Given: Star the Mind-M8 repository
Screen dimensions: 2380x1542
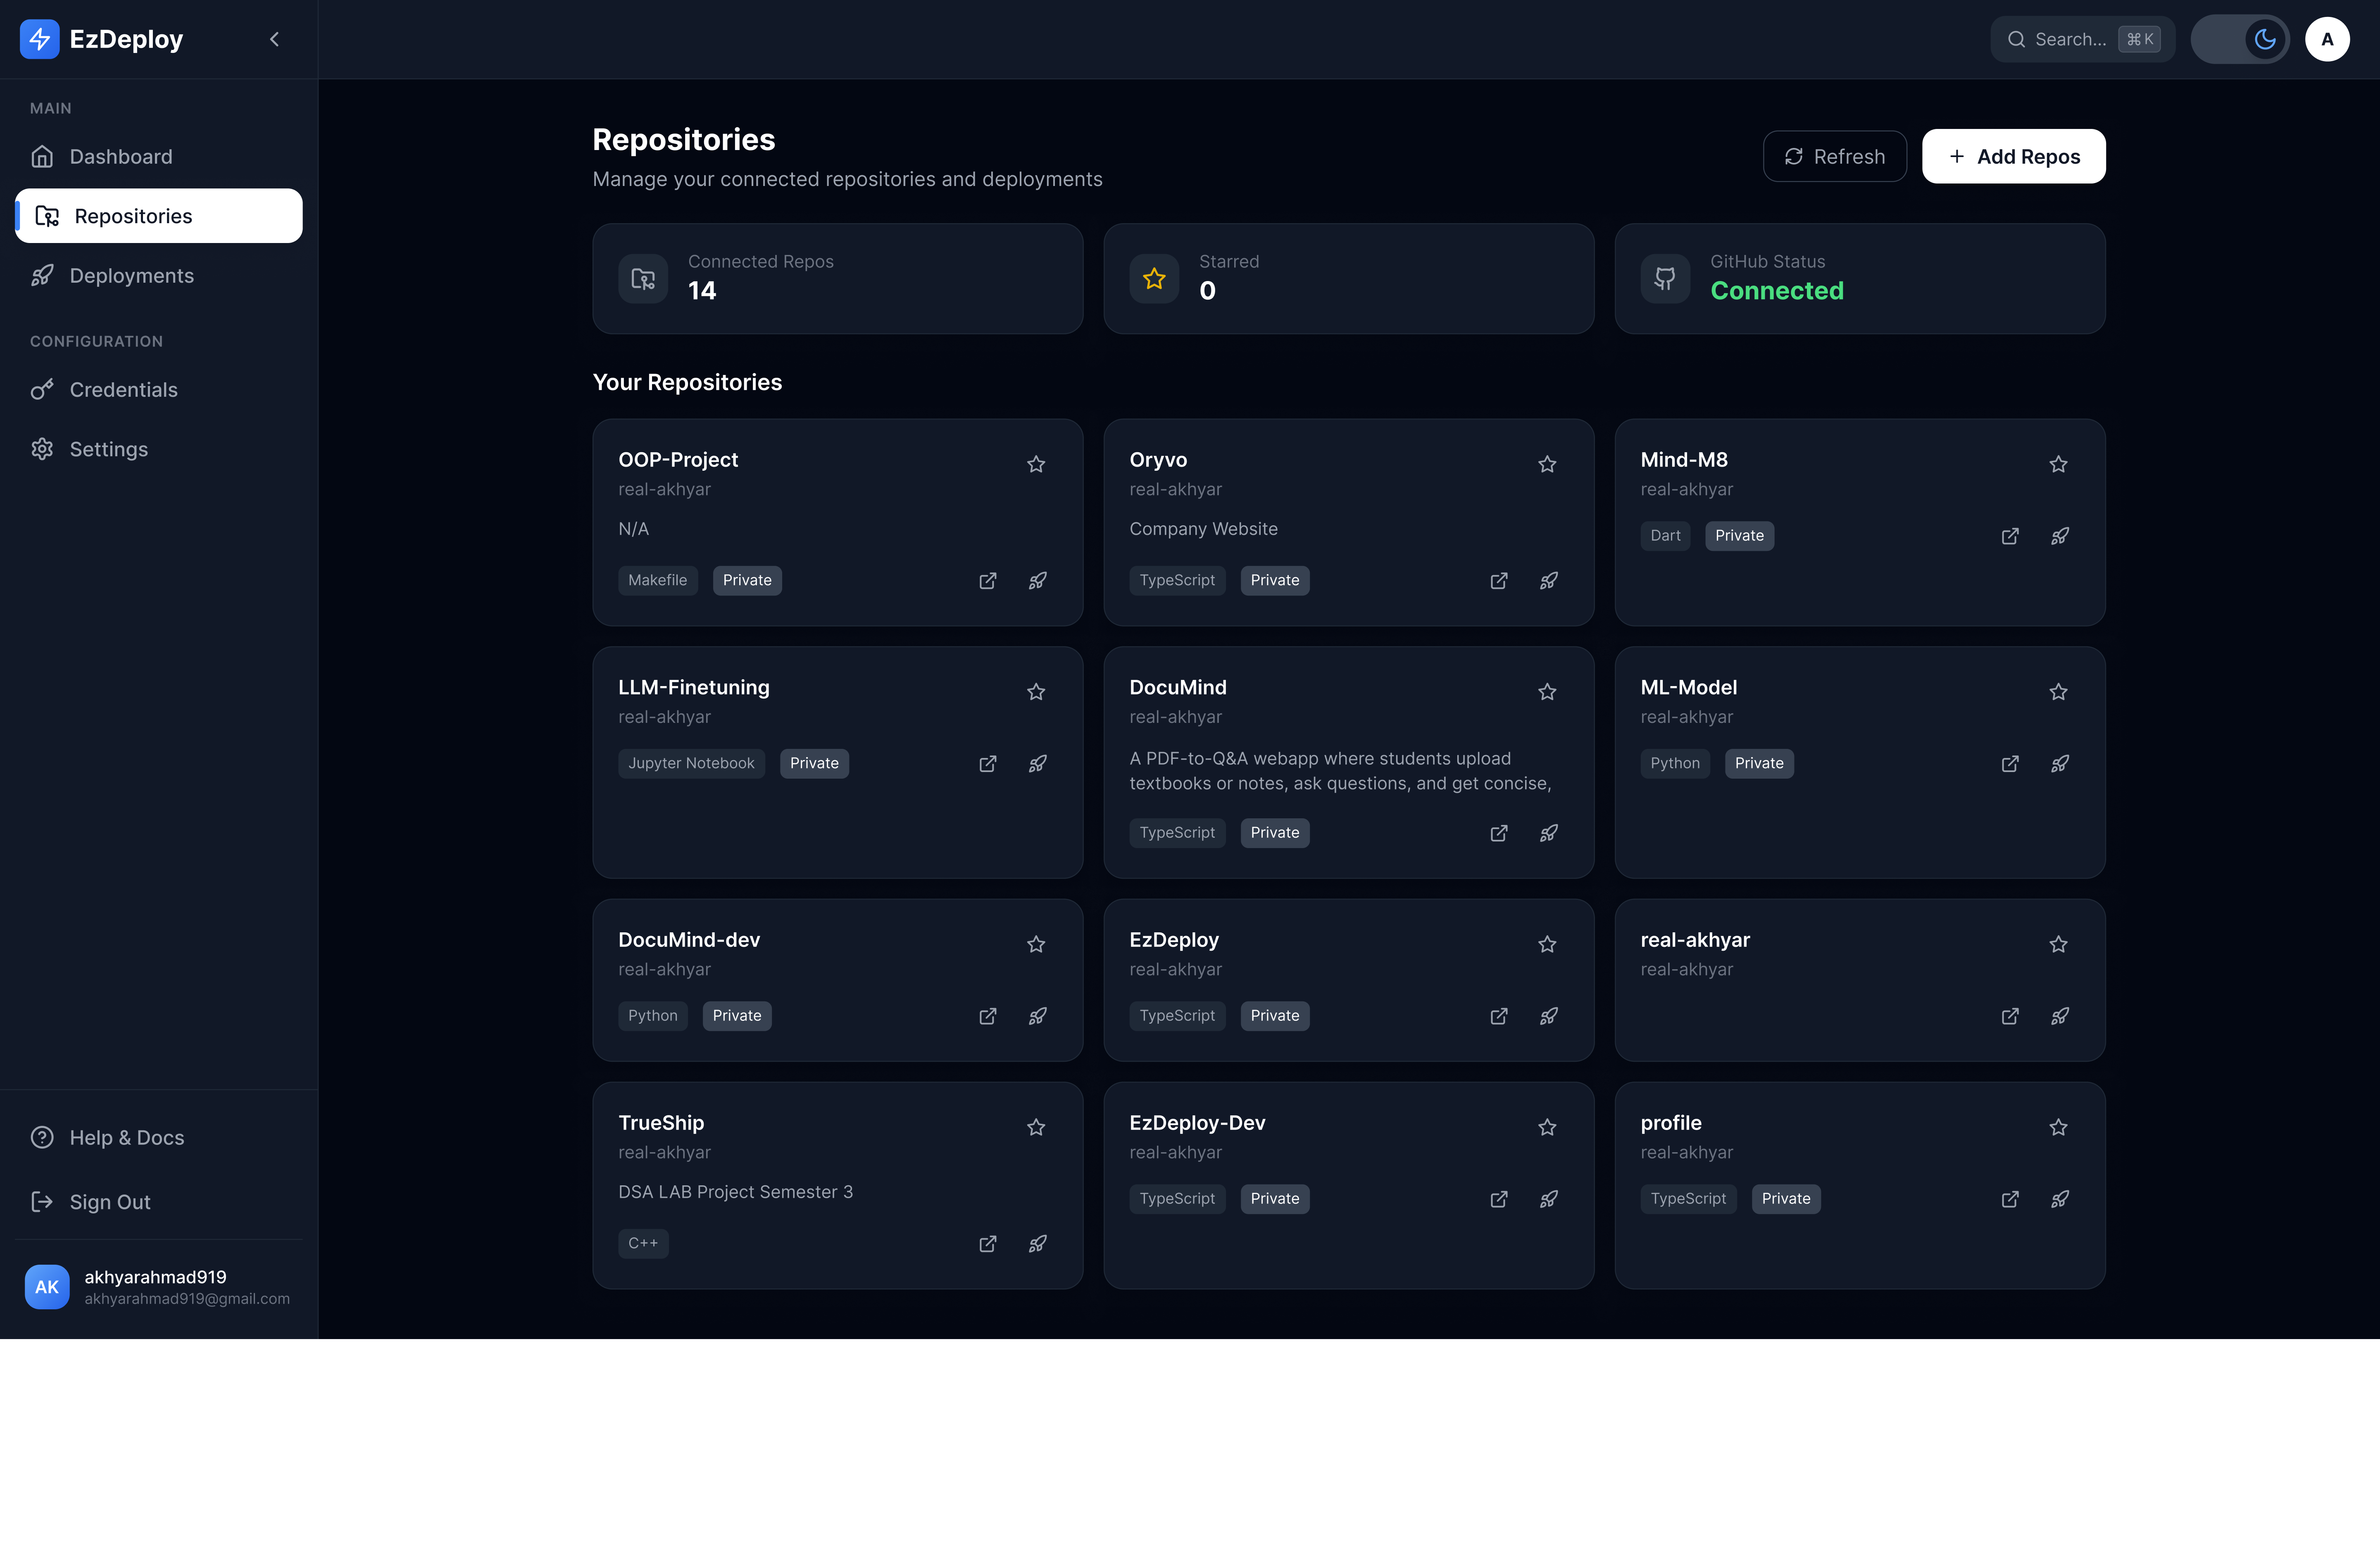Looking at the screenshot, I should point(2058,465).
